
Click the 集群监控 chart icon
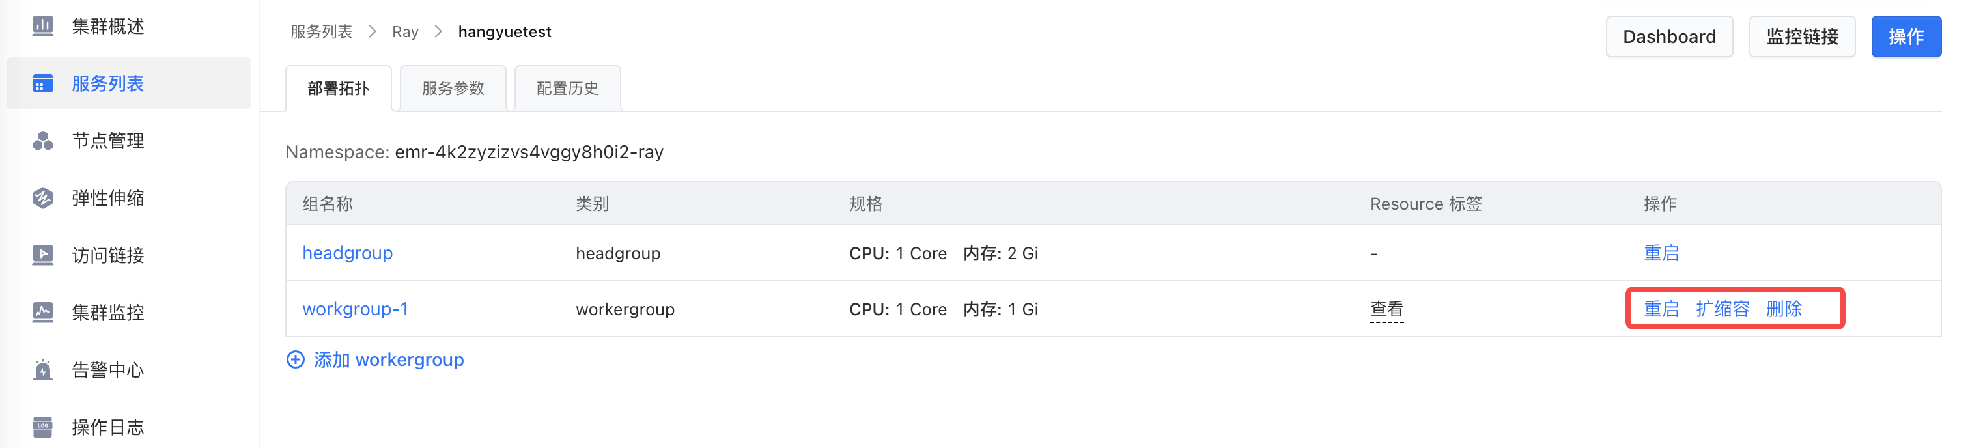tap(43, 312)
